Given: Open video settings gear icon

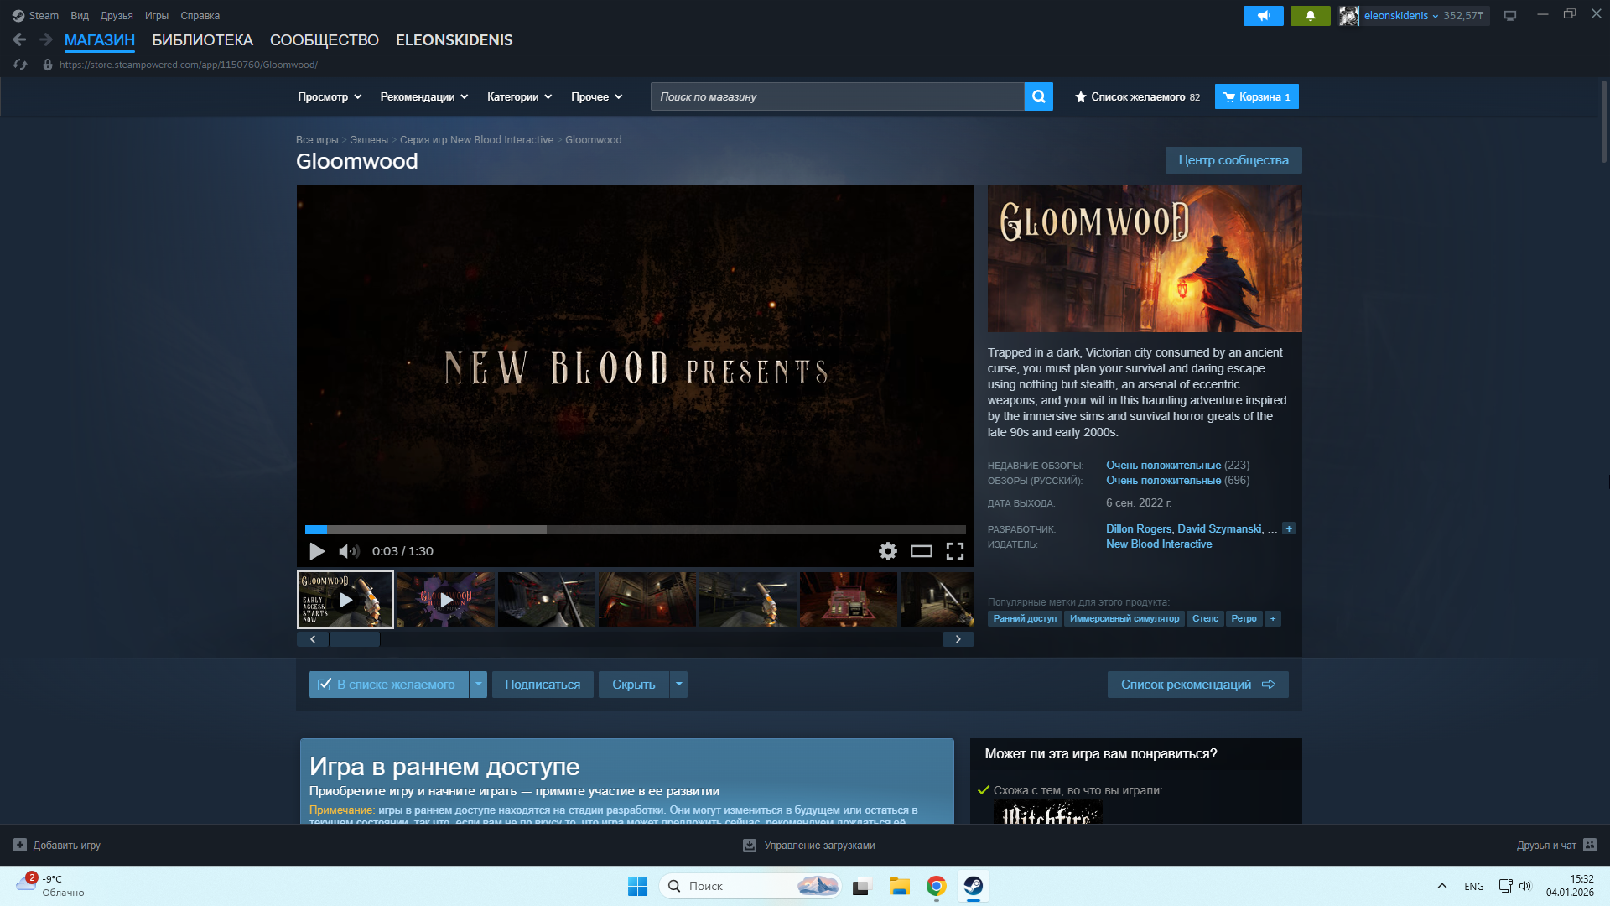Looking at the screenshot, I should 887,551.
